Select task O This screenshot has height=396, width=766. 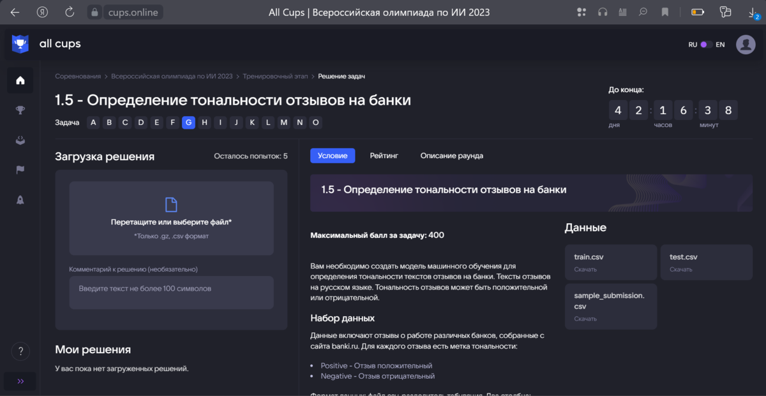[x=315, y=122]
